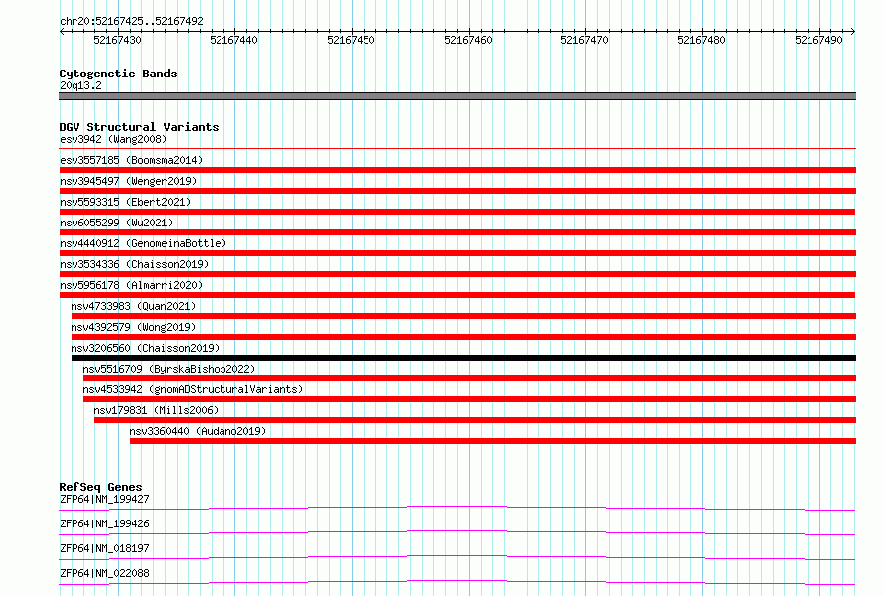This screenshot has height=596, width=884.
Task: Open the nsv4392579 (Wong2019) variant
Action: click(133, 327)
